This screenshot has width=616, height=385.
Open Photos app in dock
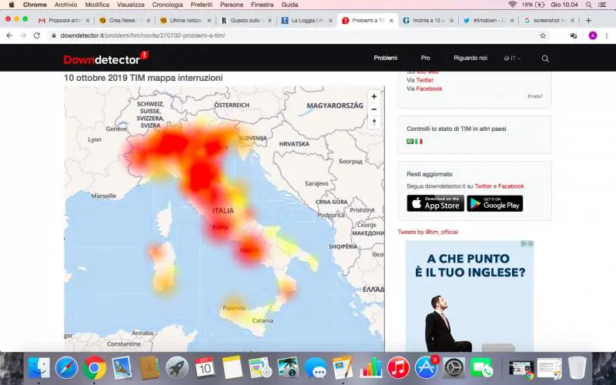[x=287, y=368]
